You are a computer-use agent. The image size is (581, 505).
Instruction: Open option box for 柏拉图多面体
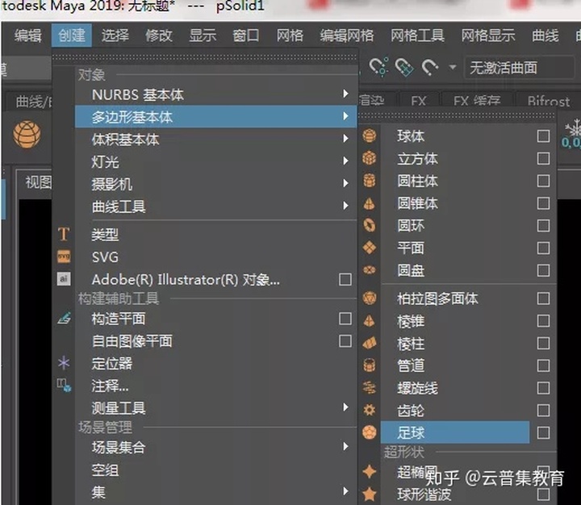click(543, 298)
